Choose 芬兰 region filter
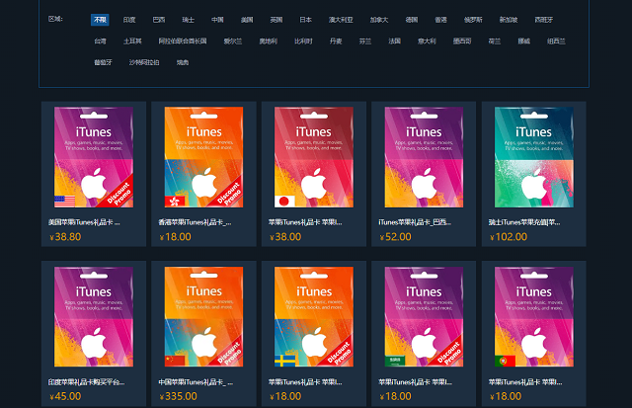The width and height of the screenshot is (632, 408). tap(365, 41)
